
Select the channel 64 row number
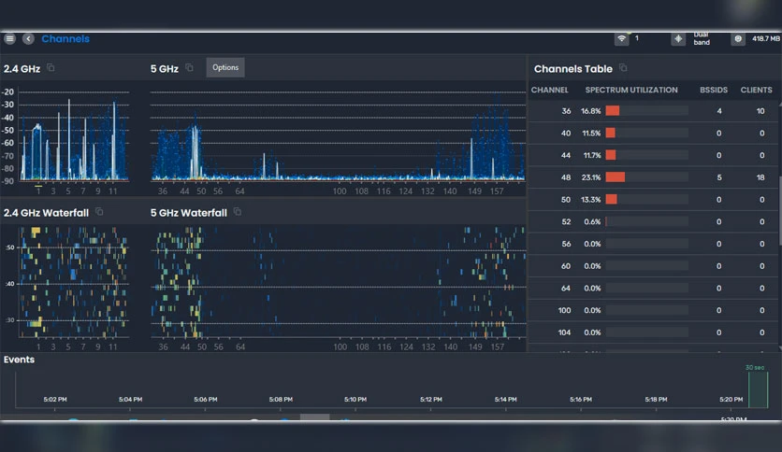(566, 289)
